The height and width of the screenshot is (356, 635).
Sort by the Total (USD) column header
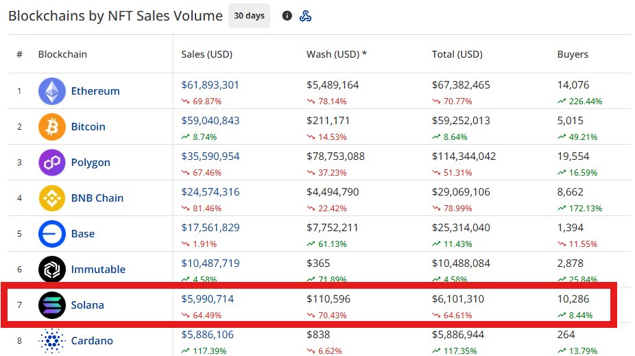point(457,54)
